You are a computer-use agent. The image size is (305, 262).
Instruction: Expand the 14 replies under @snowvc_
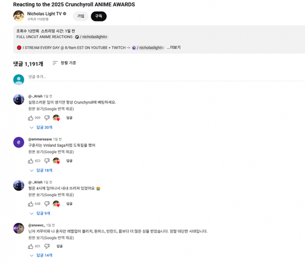click(x=41, y=255)
